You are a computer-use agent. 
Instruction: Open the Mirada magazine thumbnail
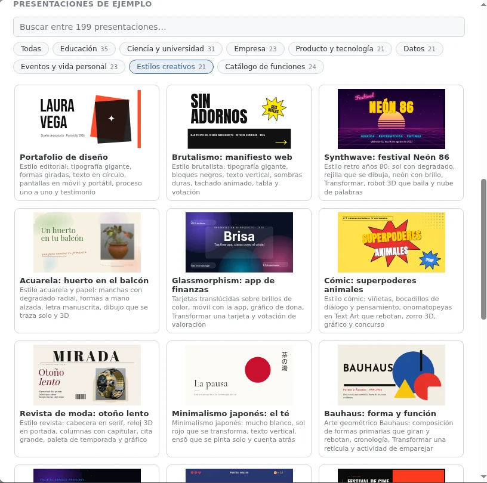87,375
